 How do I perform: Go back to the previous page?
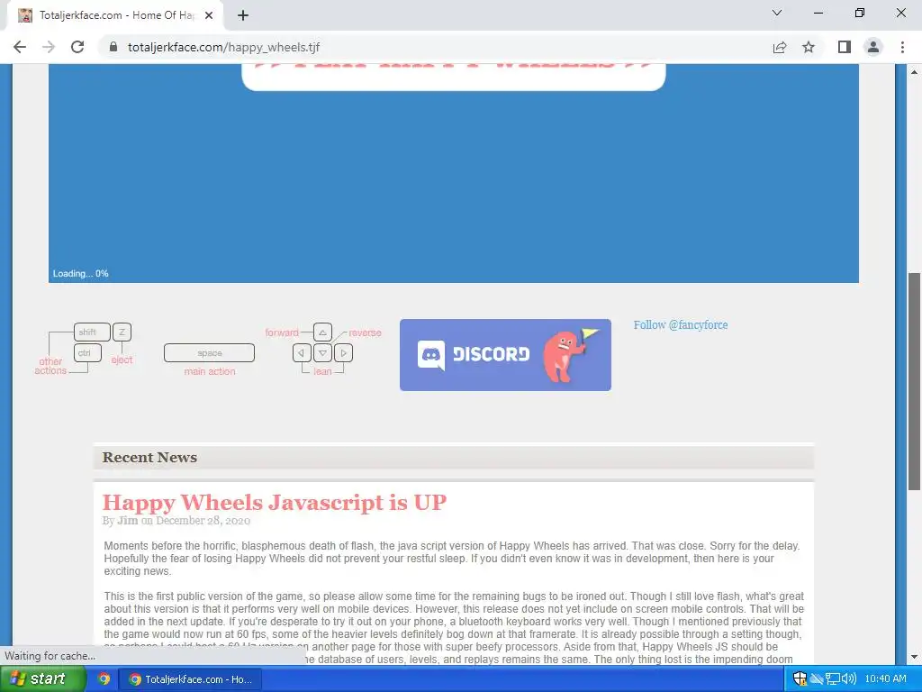pyautogui.click(x=20, y=47)
